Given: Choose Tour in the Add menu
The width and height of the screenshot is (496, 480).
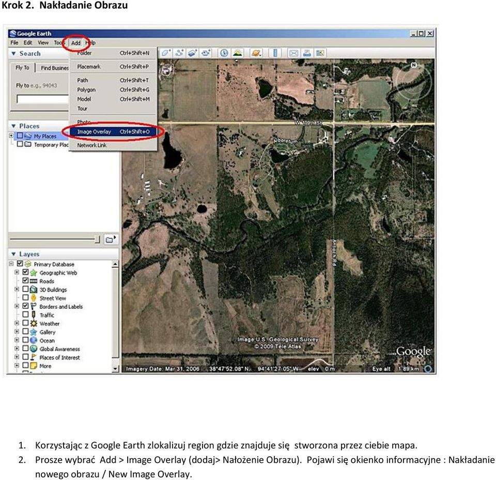Looking at the screenshot, I should (113, 109).
